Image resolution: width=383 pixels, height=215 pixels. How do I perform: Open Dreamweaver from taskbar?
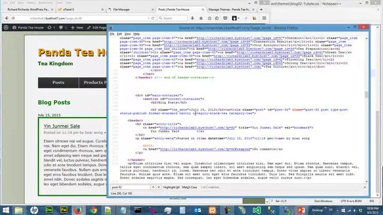click(49, 210)
